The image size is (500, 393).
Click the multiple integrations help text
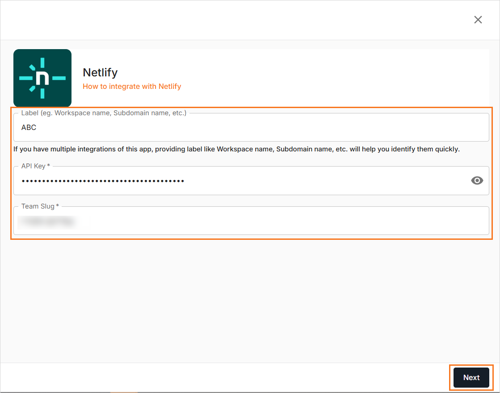(236, 149)
